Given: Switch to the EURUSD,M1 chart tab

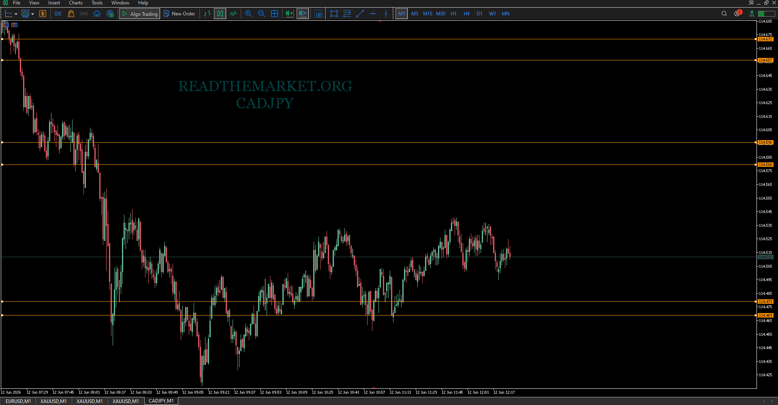Looking at the screenshot, I should click(18, 401).
